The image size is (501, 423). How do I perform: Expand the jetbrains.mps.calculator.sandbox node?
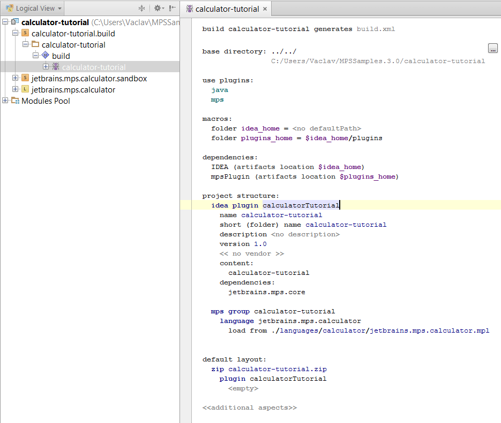tap(16, 78)
